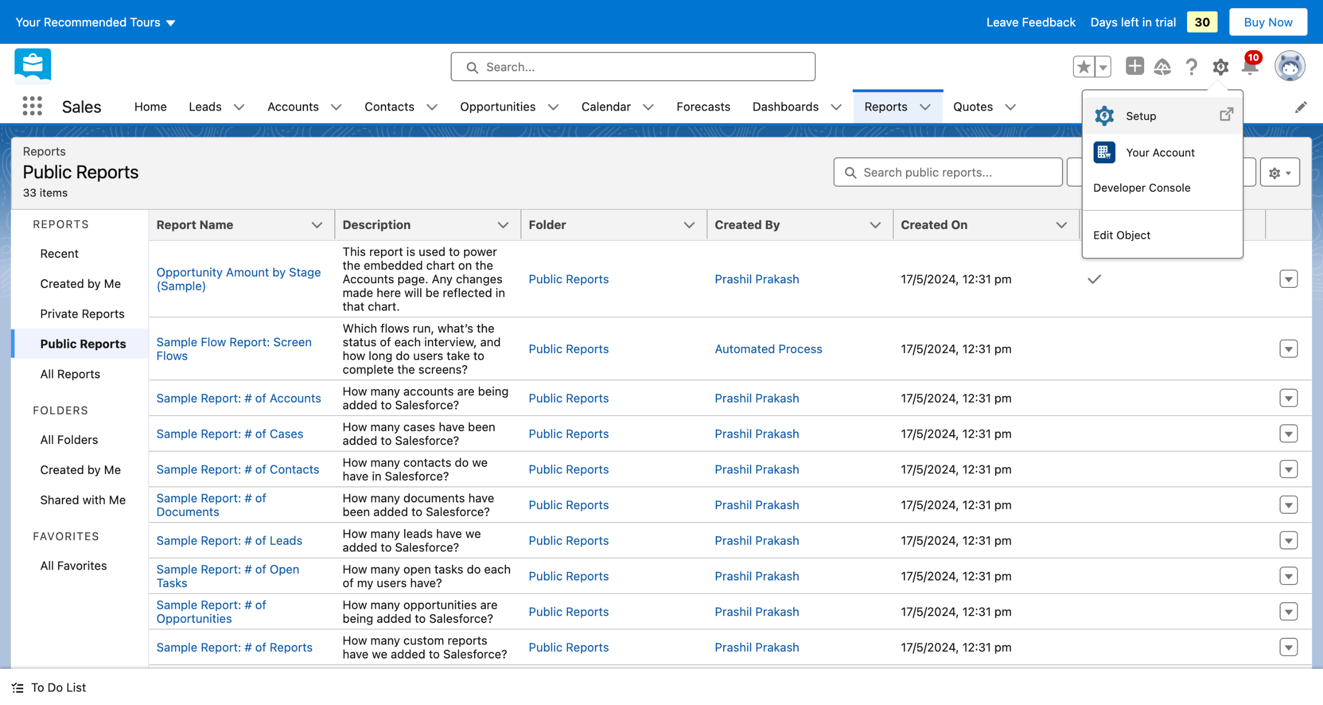The width and height of the screenshot is (1323, 705).
Task: Open row actions for Sample Report: # of Cases
Action: coord(1288,434)
